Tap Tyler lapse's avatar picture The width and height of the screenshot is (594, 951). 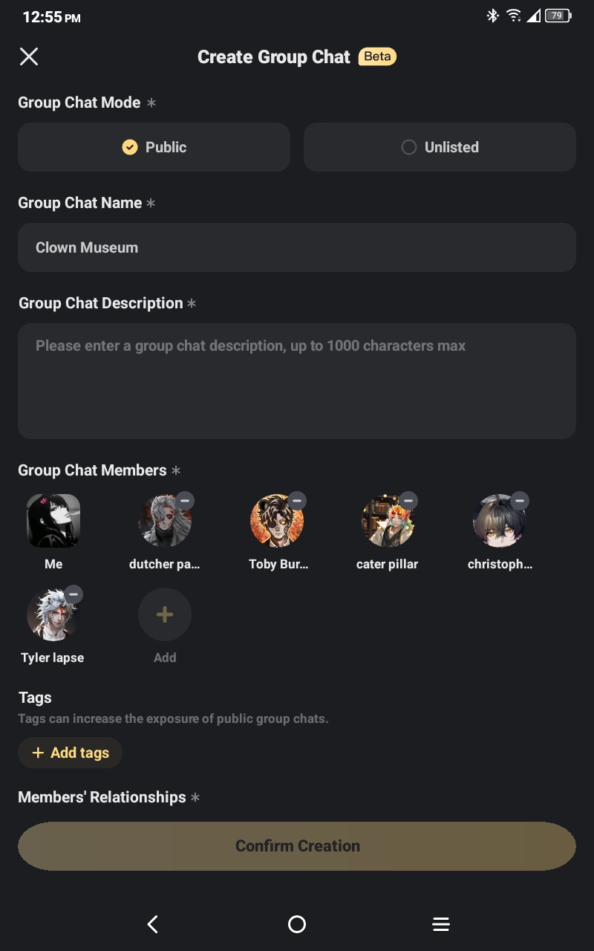pyautogui.click(x=52, y=616)
